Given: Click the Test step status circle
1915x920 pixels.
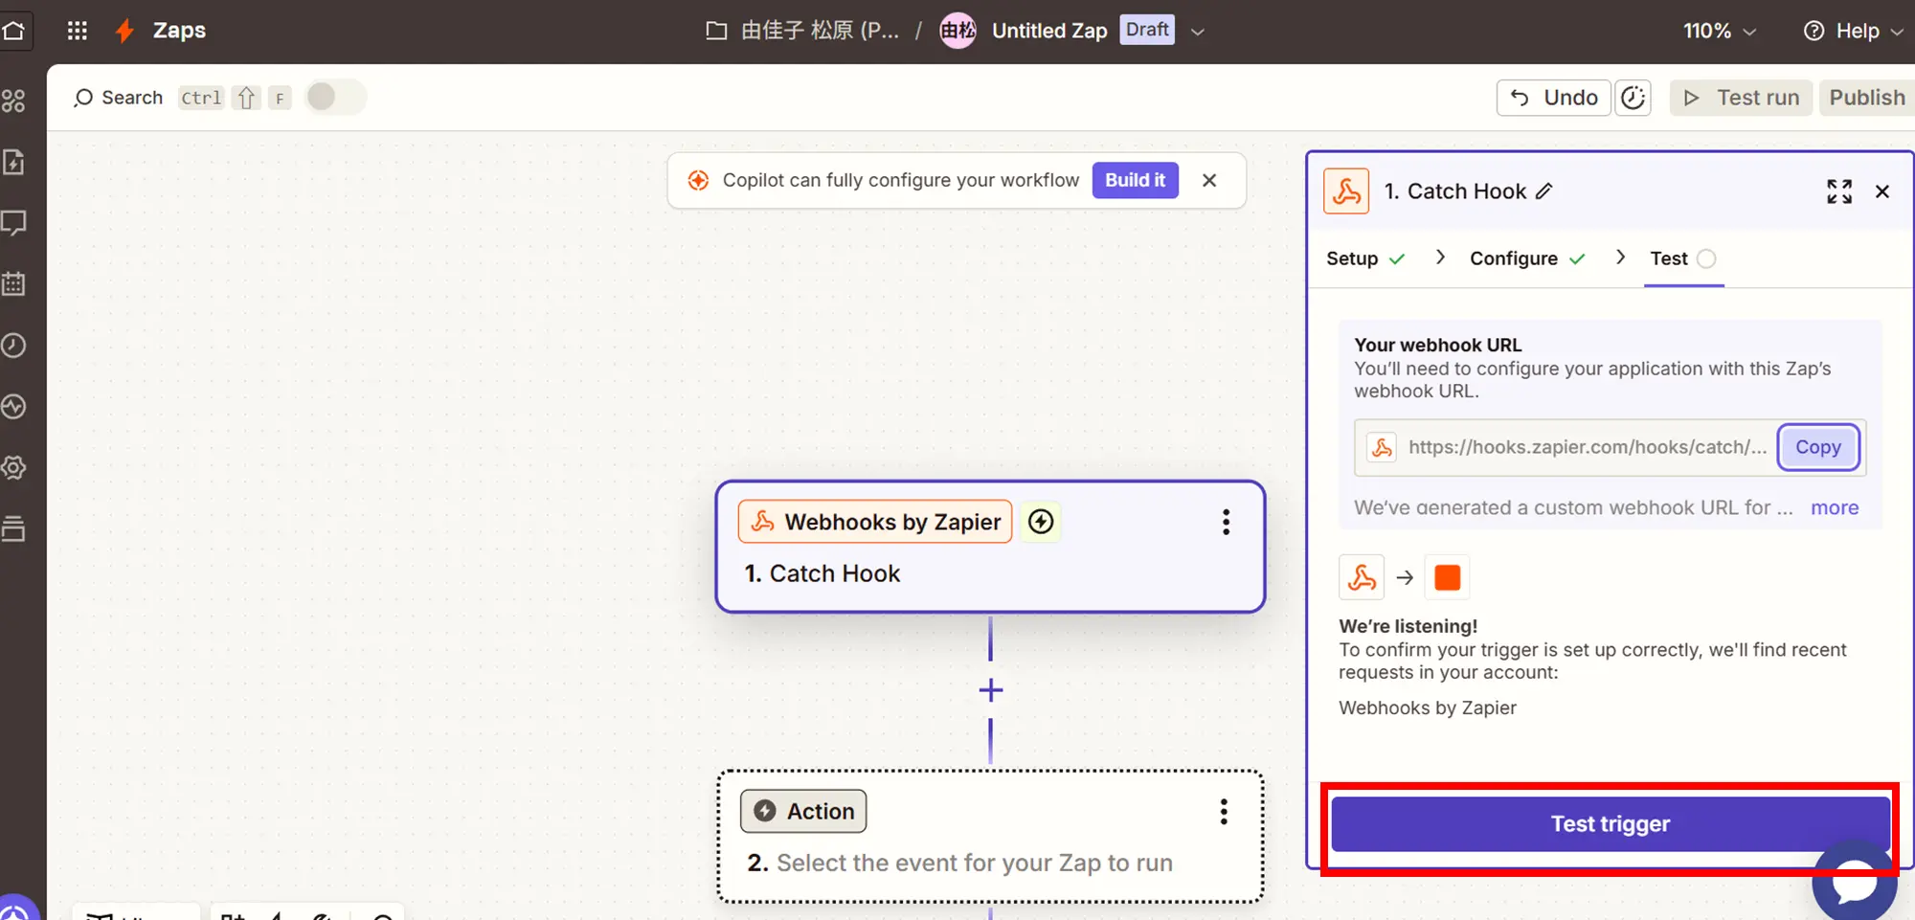Looking at the screenshot, I should 1706,258.
